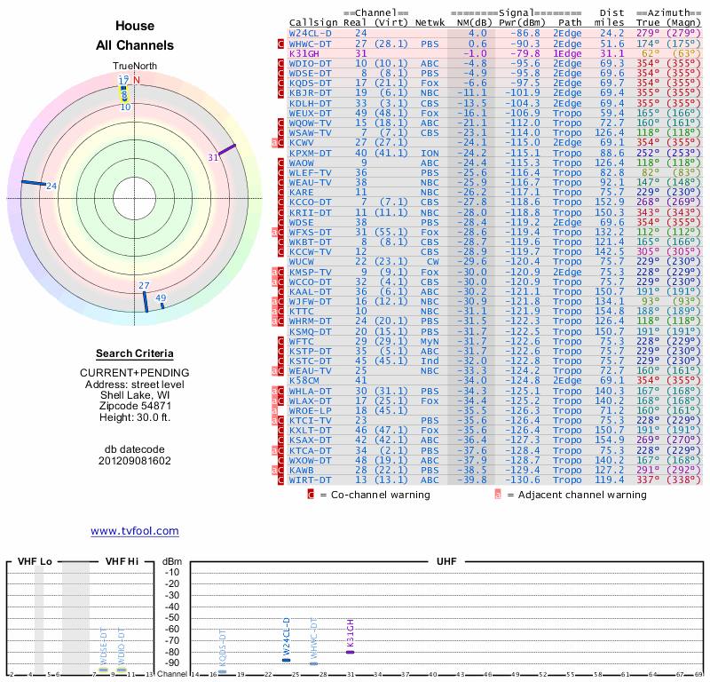Click the C icon beside KCCW-TV

(280, 251)
